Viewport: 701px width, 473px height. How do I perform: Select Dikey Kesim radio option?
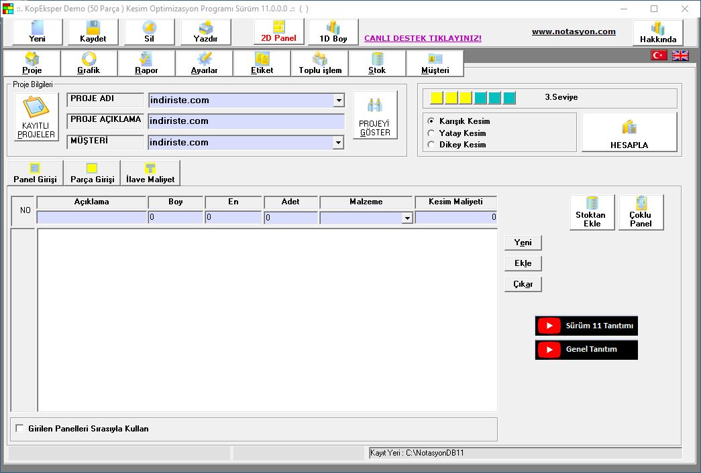[x=431, y=145]
